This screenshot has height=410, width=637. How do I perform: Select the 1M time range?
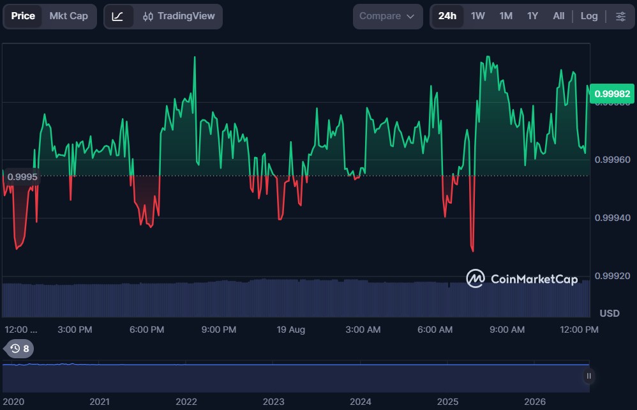[x=506, y=16]
